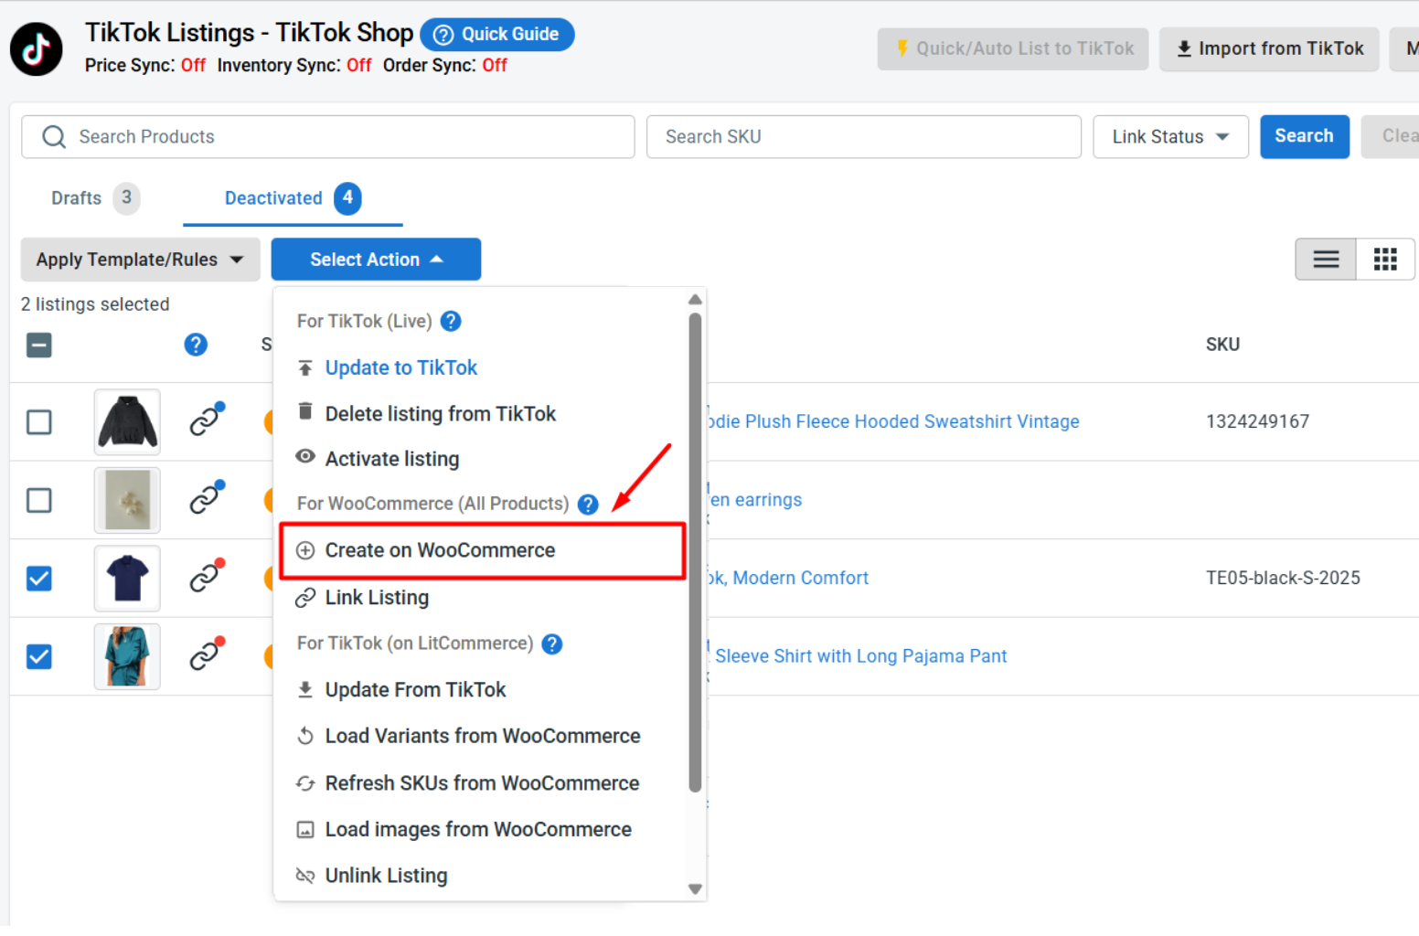The image size is (1419, 936).
Task: Click the Inventory Sync Off status
Action: (x=359, y=65)
